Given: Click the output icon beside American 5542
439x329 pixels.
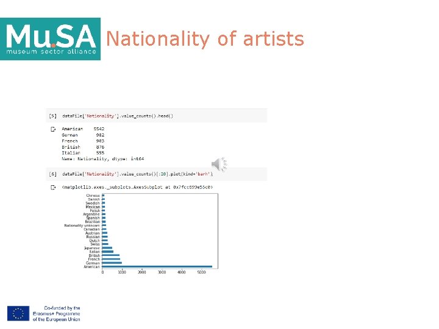Looking at the screenshot, I should [x=53, y=129].
